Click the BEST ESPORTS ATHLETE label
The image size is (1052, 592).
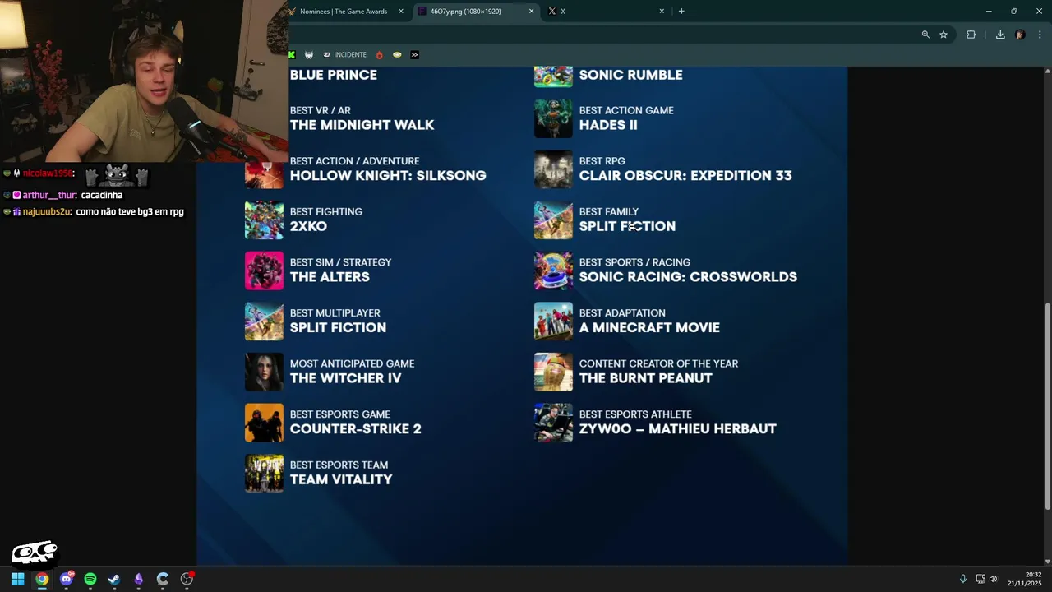[x=635, y=414]
